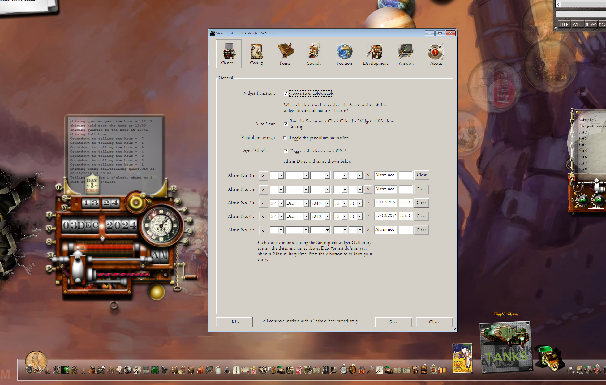This screenshot has height=385, width=606.
Task: Click Alarm No. 1 'Alarm not' text field
Action: point(385,175)
